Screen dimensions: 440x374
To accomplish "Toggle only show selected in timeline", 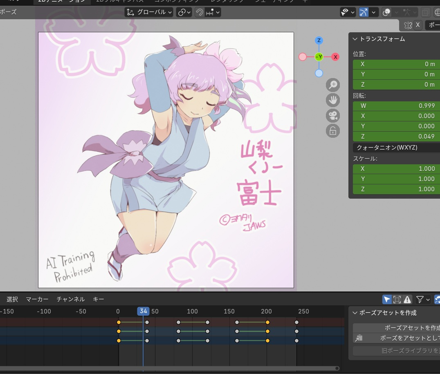I will click(387, 300).
